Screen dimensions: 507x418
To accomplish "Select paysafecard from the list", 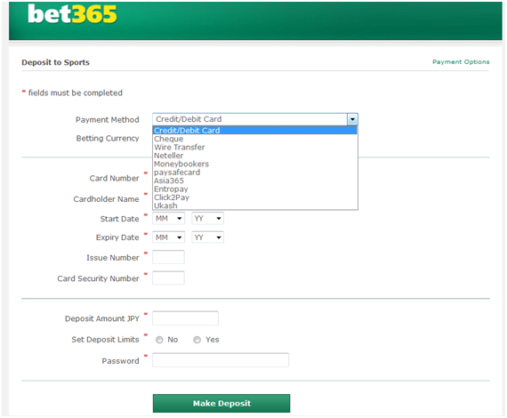I will 254,173.
